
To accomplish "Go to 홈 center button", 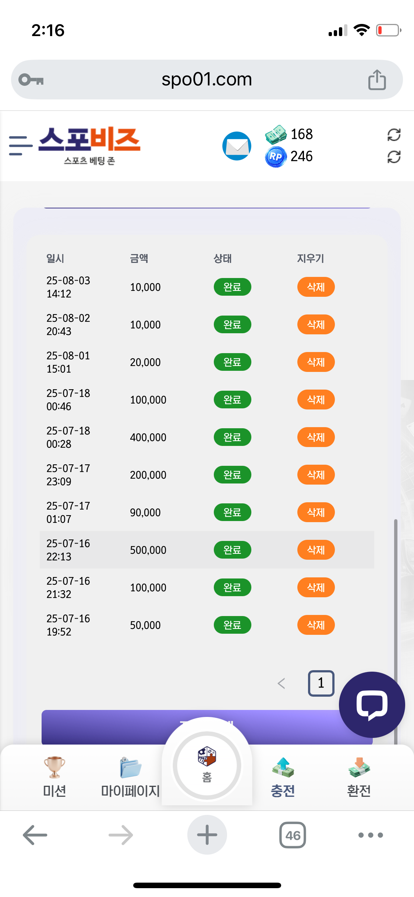I will pos(207,765).
